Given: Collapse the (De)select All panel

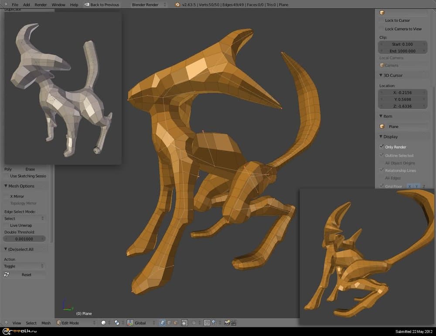Looking at the screenshot, I should [6, 249].
